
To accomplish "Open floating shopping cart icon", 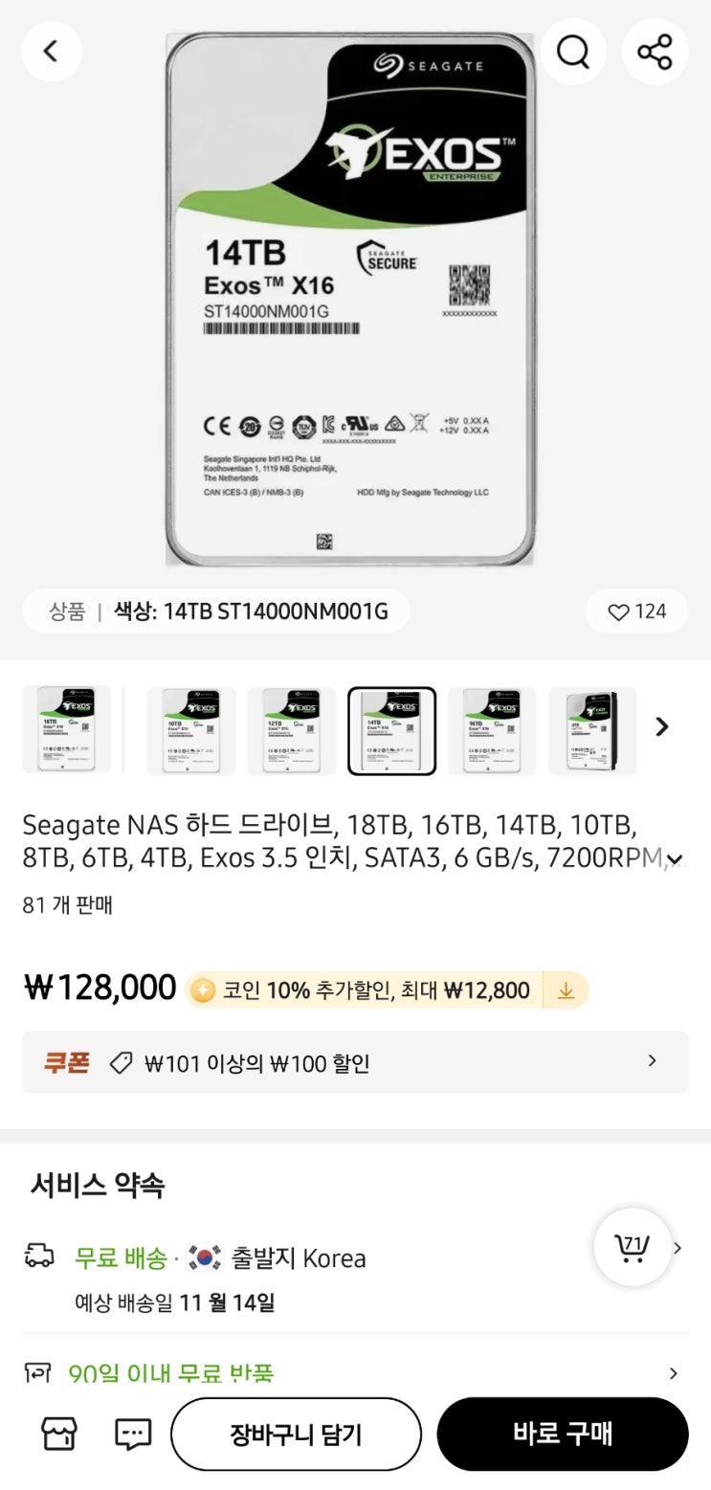I will point(632,1247).
